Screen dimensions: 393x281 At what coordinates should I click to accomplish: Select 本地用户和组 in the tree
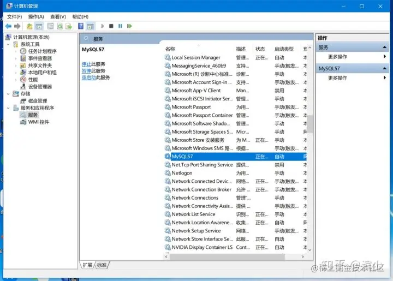point(42,73)
